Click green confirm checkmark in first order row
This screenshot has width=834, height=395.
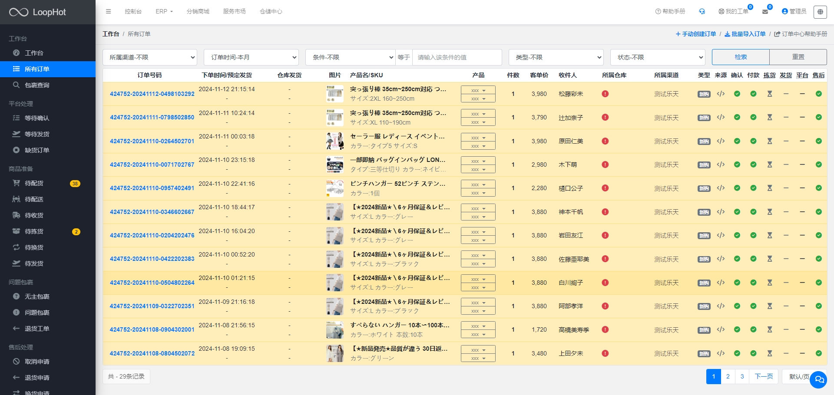coord(737,94)
